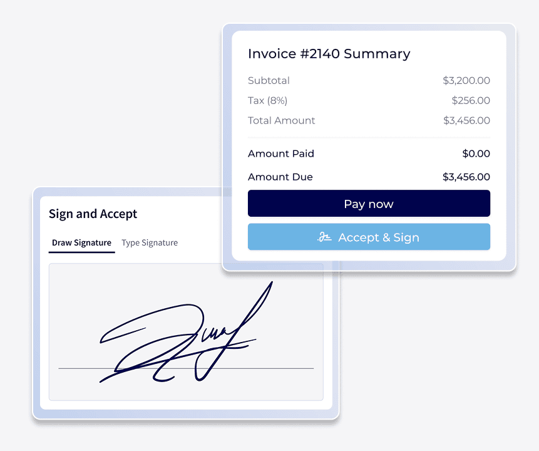Click the active tab underline indicator
Viewport: 539px width, 451px height.
tap(81, 253)
